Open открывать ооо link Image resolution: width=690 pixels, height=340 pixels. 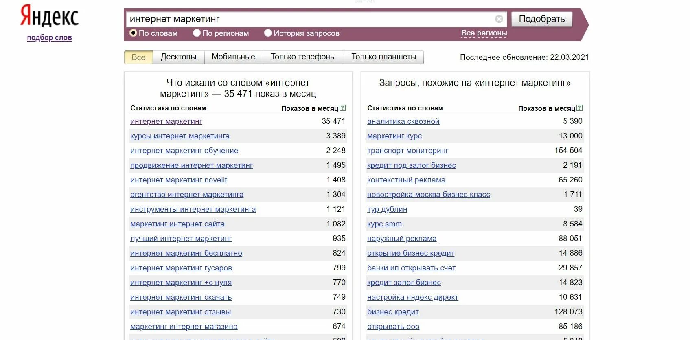(x=393, y=327)
